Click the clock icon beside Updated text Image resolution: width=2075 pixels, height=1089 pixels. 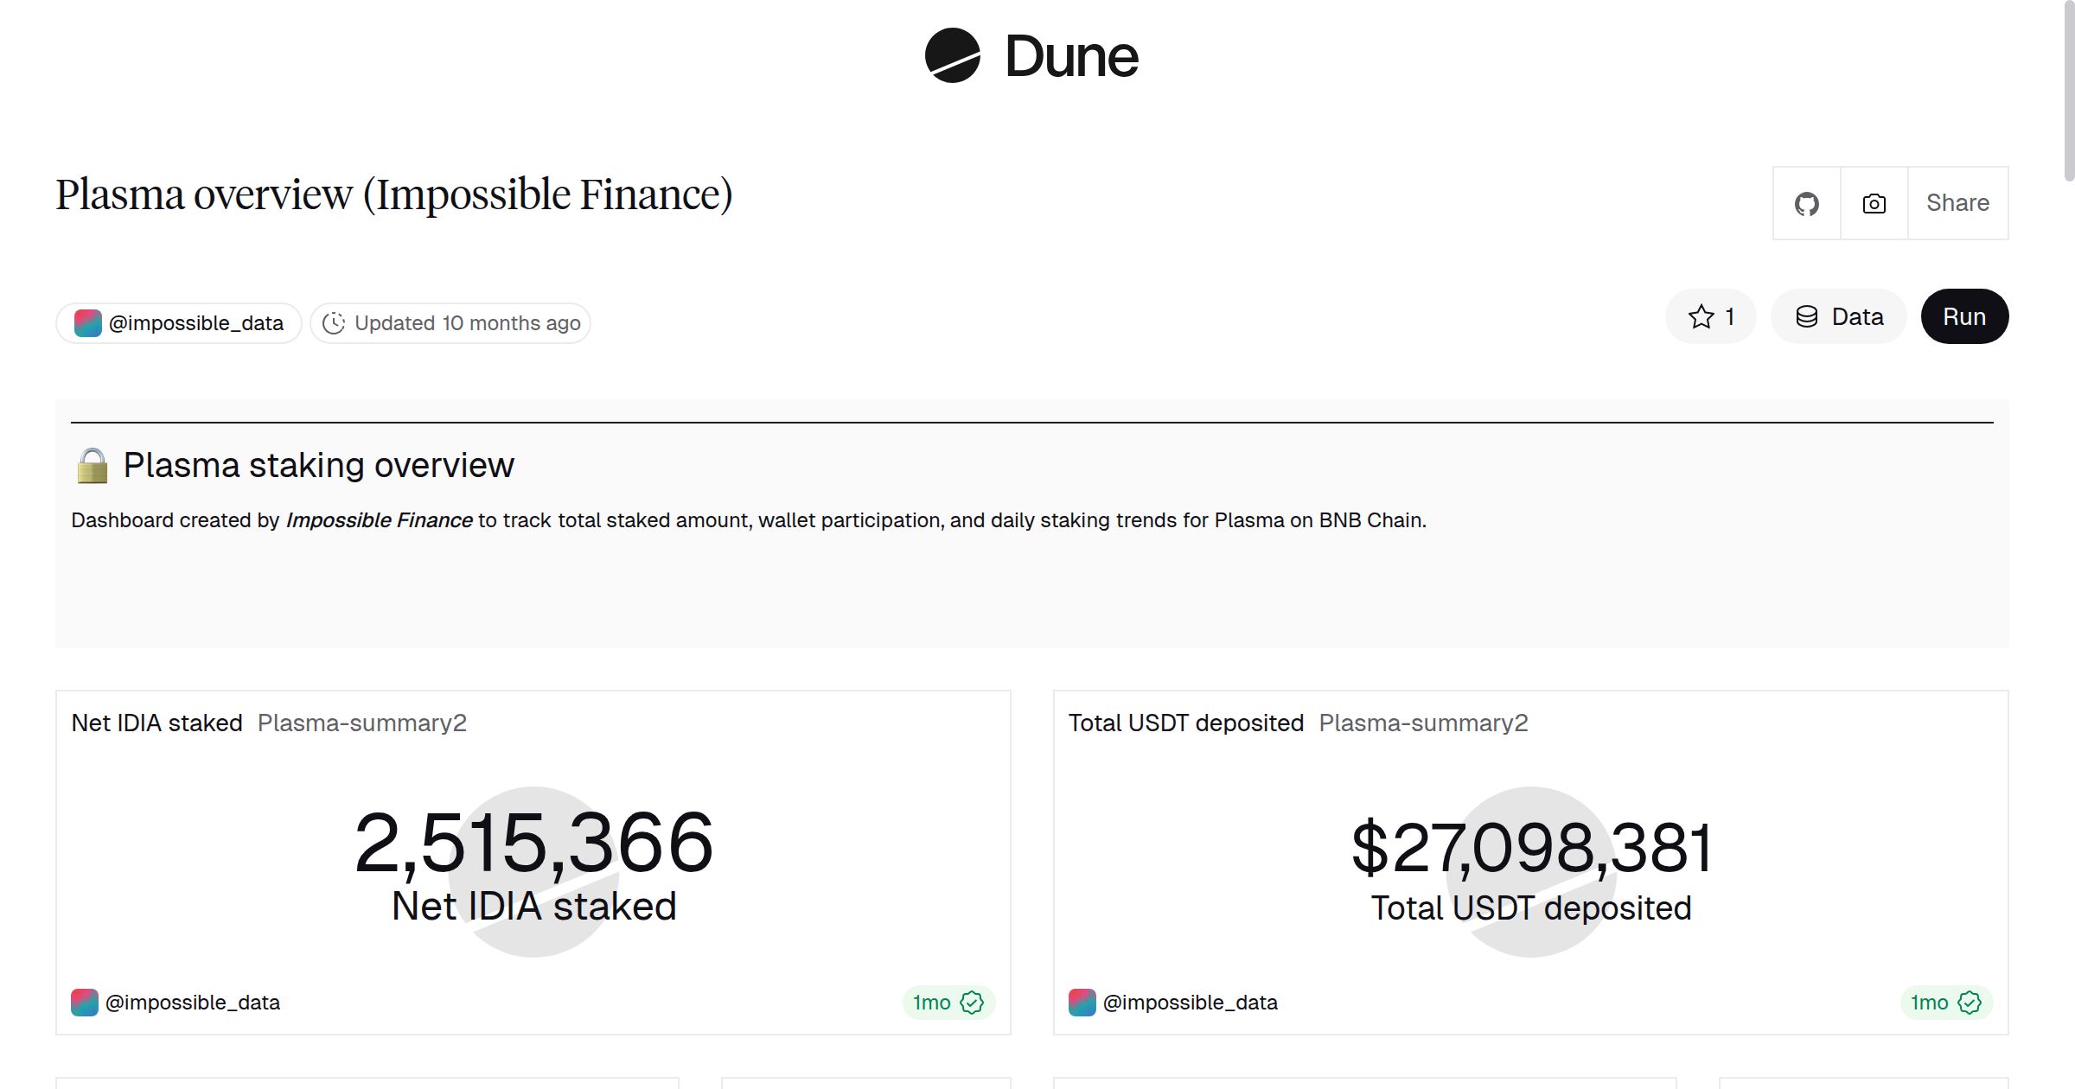[x=335, y=322]
